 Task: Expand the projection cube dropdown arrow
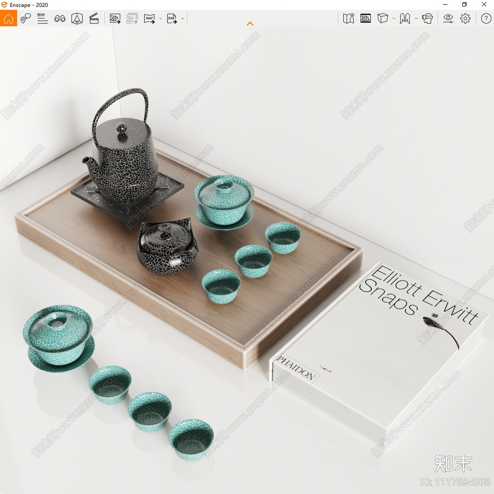pos(394,19)
